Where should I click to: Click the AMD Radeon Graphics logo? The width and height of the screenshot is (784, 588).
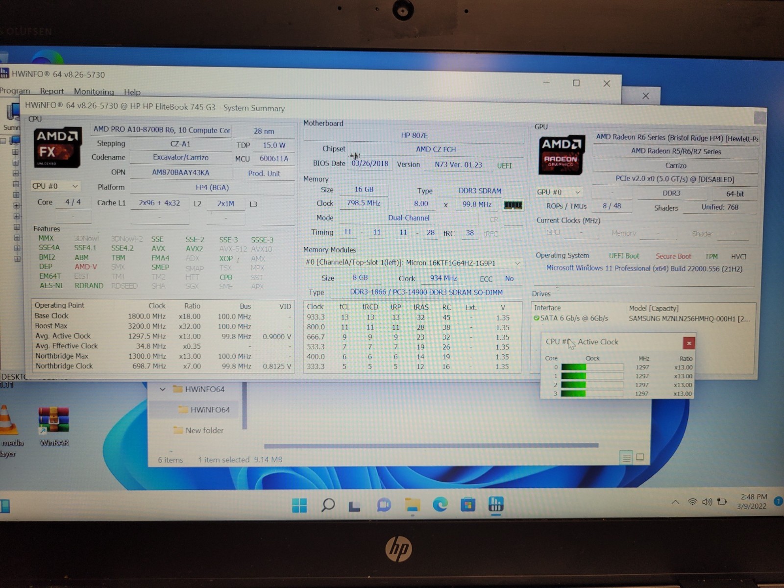562,154
